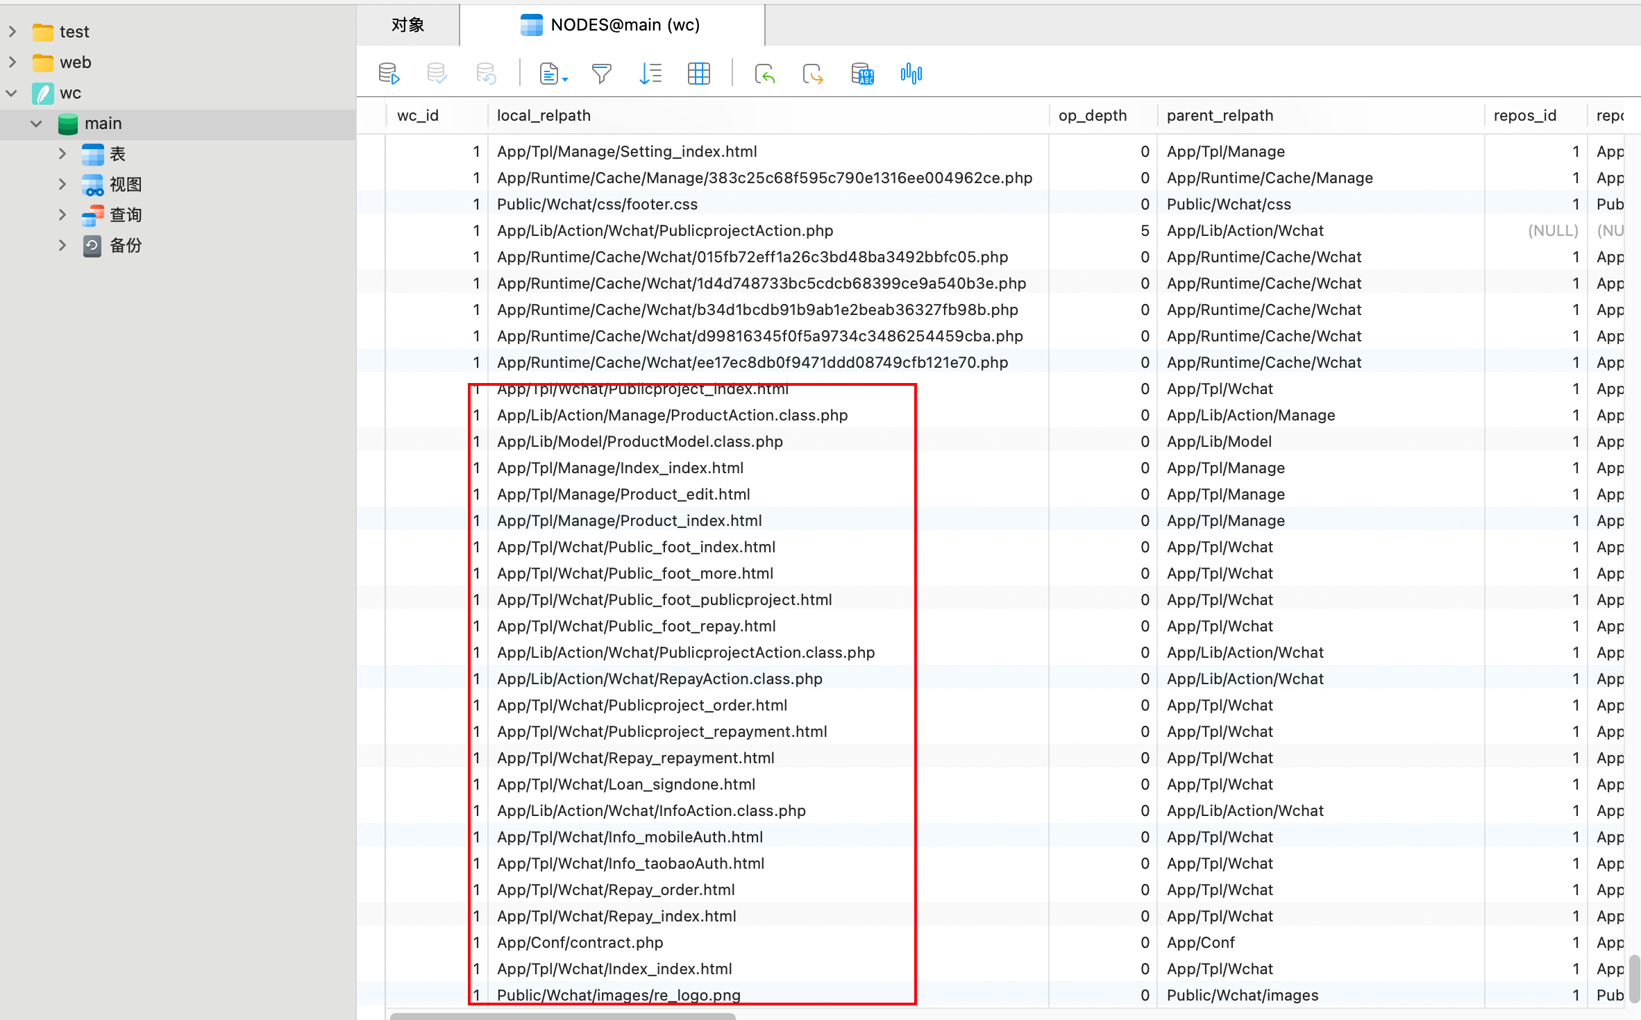Screen dimensions: 1641x1020
Task: Select cell App/Tpl/Wchat/Loan_signdone.html
Action: click(x=768, y=785)
